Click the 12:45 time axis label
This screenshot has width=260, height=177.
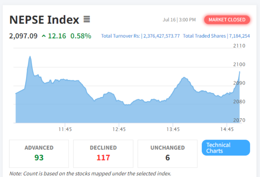click(x=119, y=129)
